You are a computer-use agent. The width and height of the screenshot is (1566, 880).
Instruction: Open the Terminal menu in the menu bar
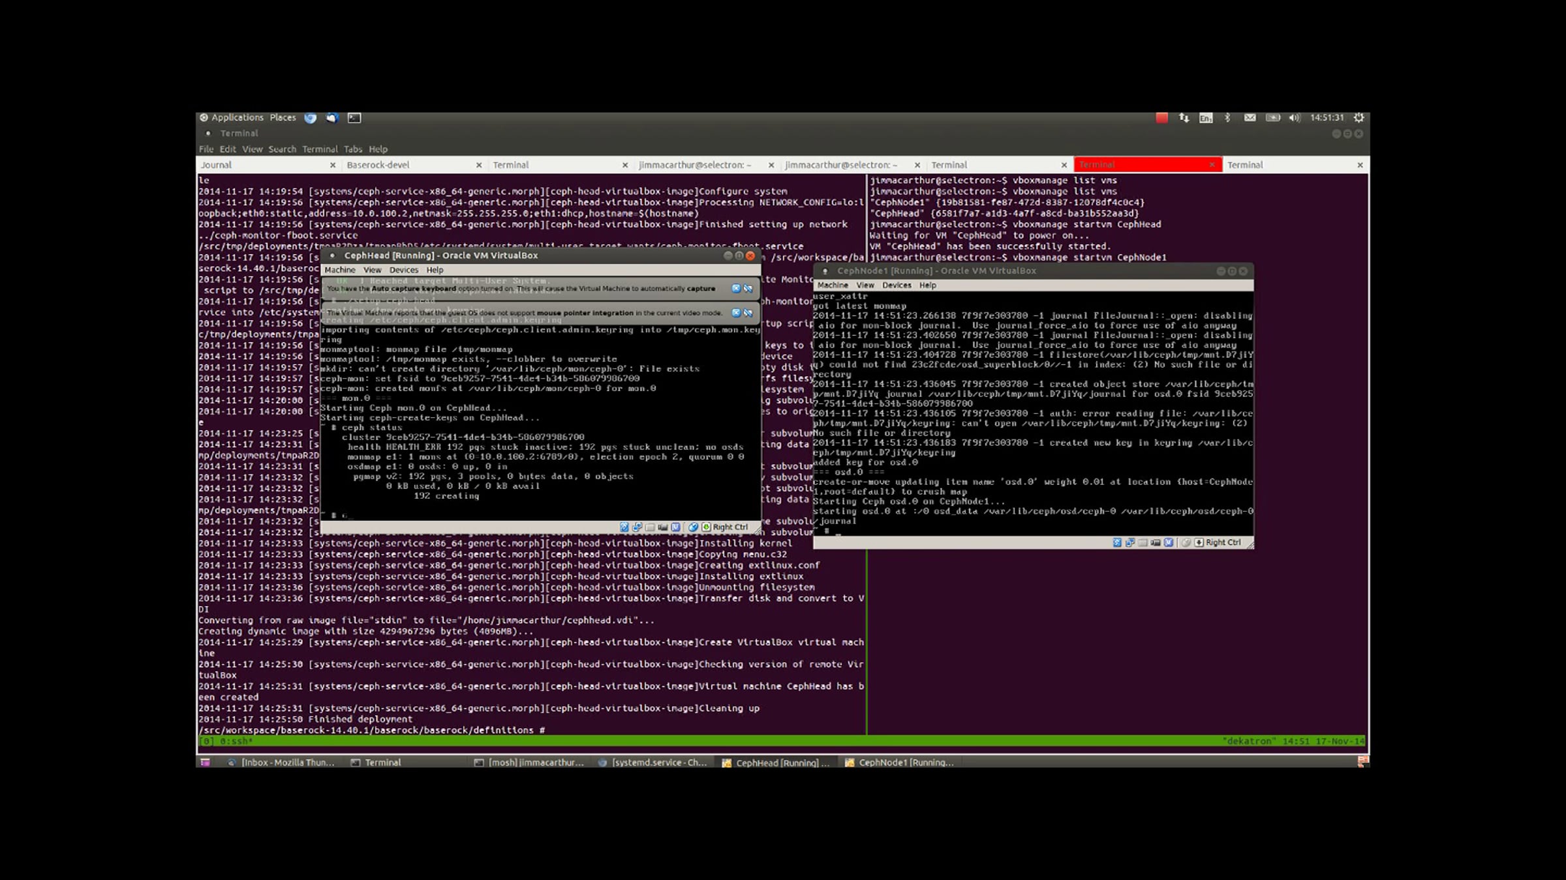pos(320,149)
